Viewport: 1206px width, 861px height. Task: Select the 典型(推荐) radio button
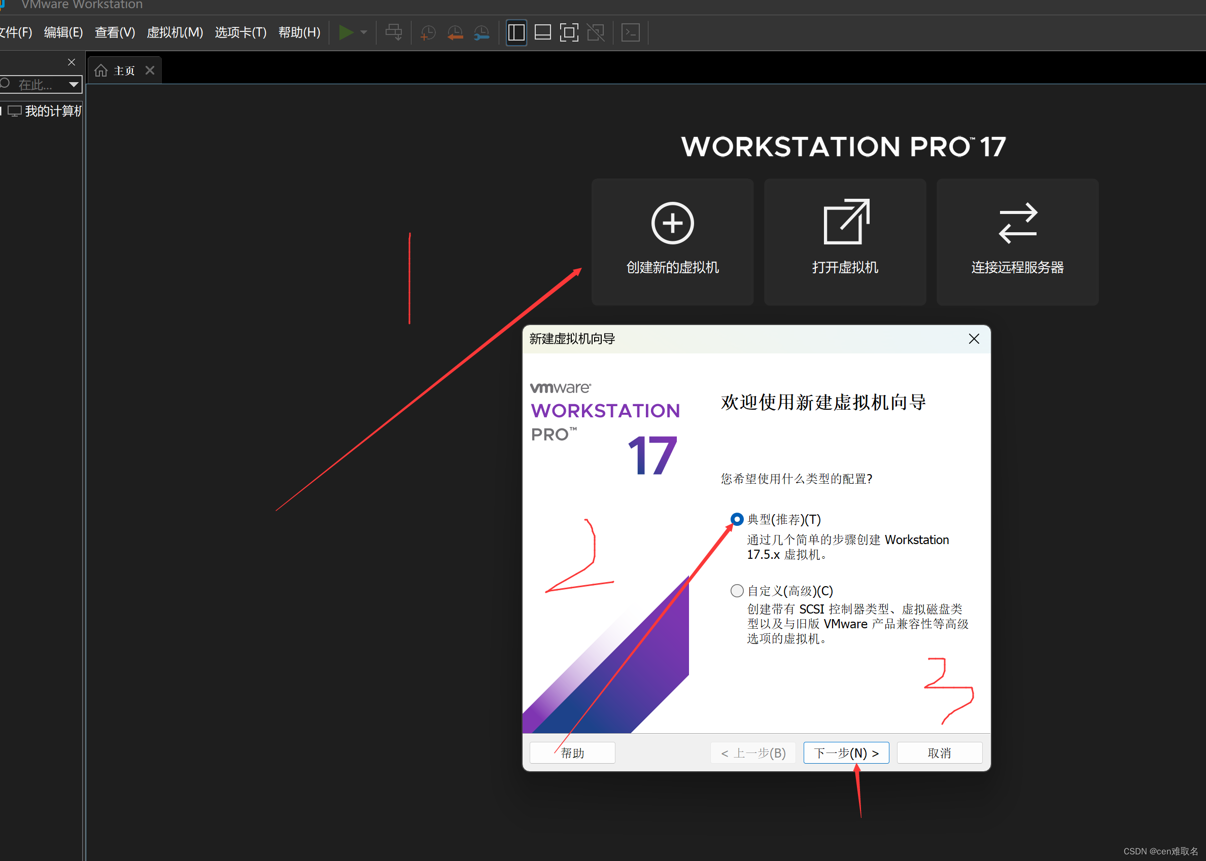click(737, 520)
